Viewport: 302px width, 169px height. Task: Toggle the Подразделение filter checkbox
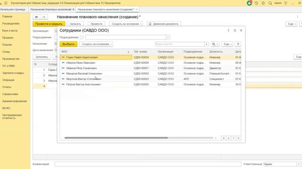82,38
